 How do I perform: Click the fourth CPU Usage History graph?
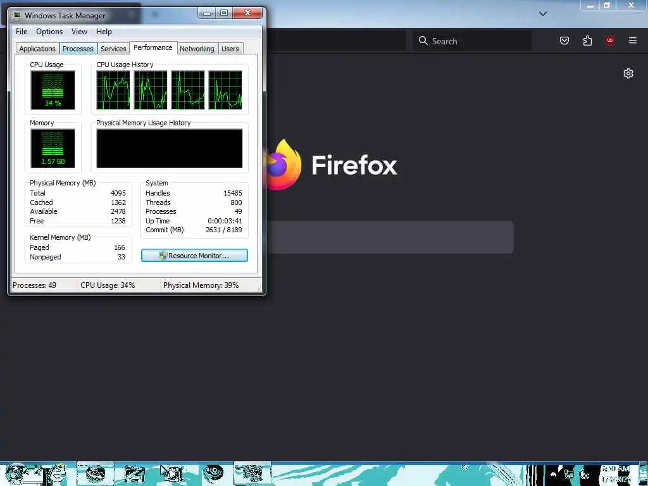click(x=225, y=90)
